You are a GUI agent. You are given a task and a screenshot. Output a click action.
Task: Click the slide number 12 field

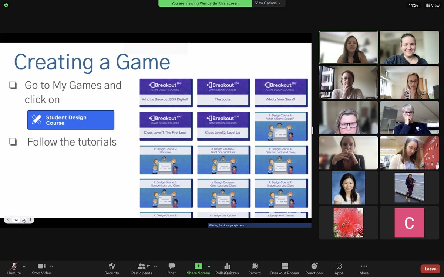point(16,220)
